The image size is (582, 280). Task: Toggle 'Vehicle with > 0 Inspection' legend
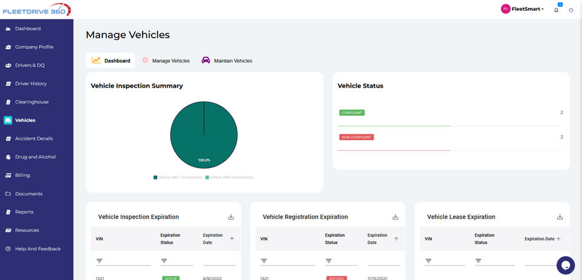click(x=178, y=177)
